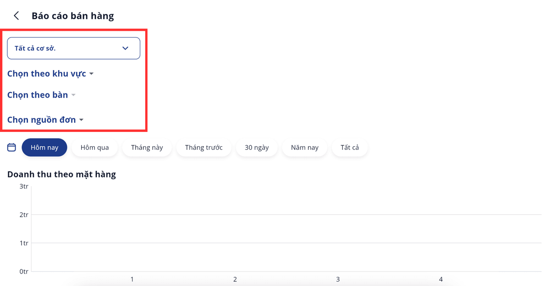Select the Tháng trước period
Image resolution: width=550 pixels, height=286 pixels.
tap(203, 148)
